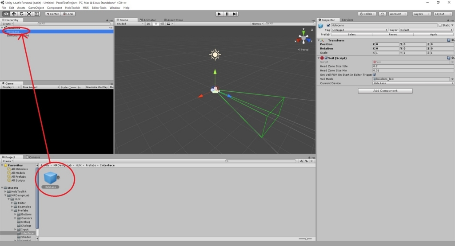Image resolution: width=455 pixels, height=246 pixels.
Task: Open the cloud services icon button
Action: (383, 14)
